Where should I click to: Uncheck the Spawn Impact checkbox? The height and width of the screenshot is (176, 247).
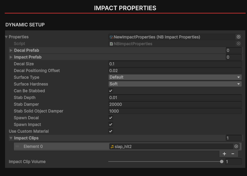pos(111,124)
